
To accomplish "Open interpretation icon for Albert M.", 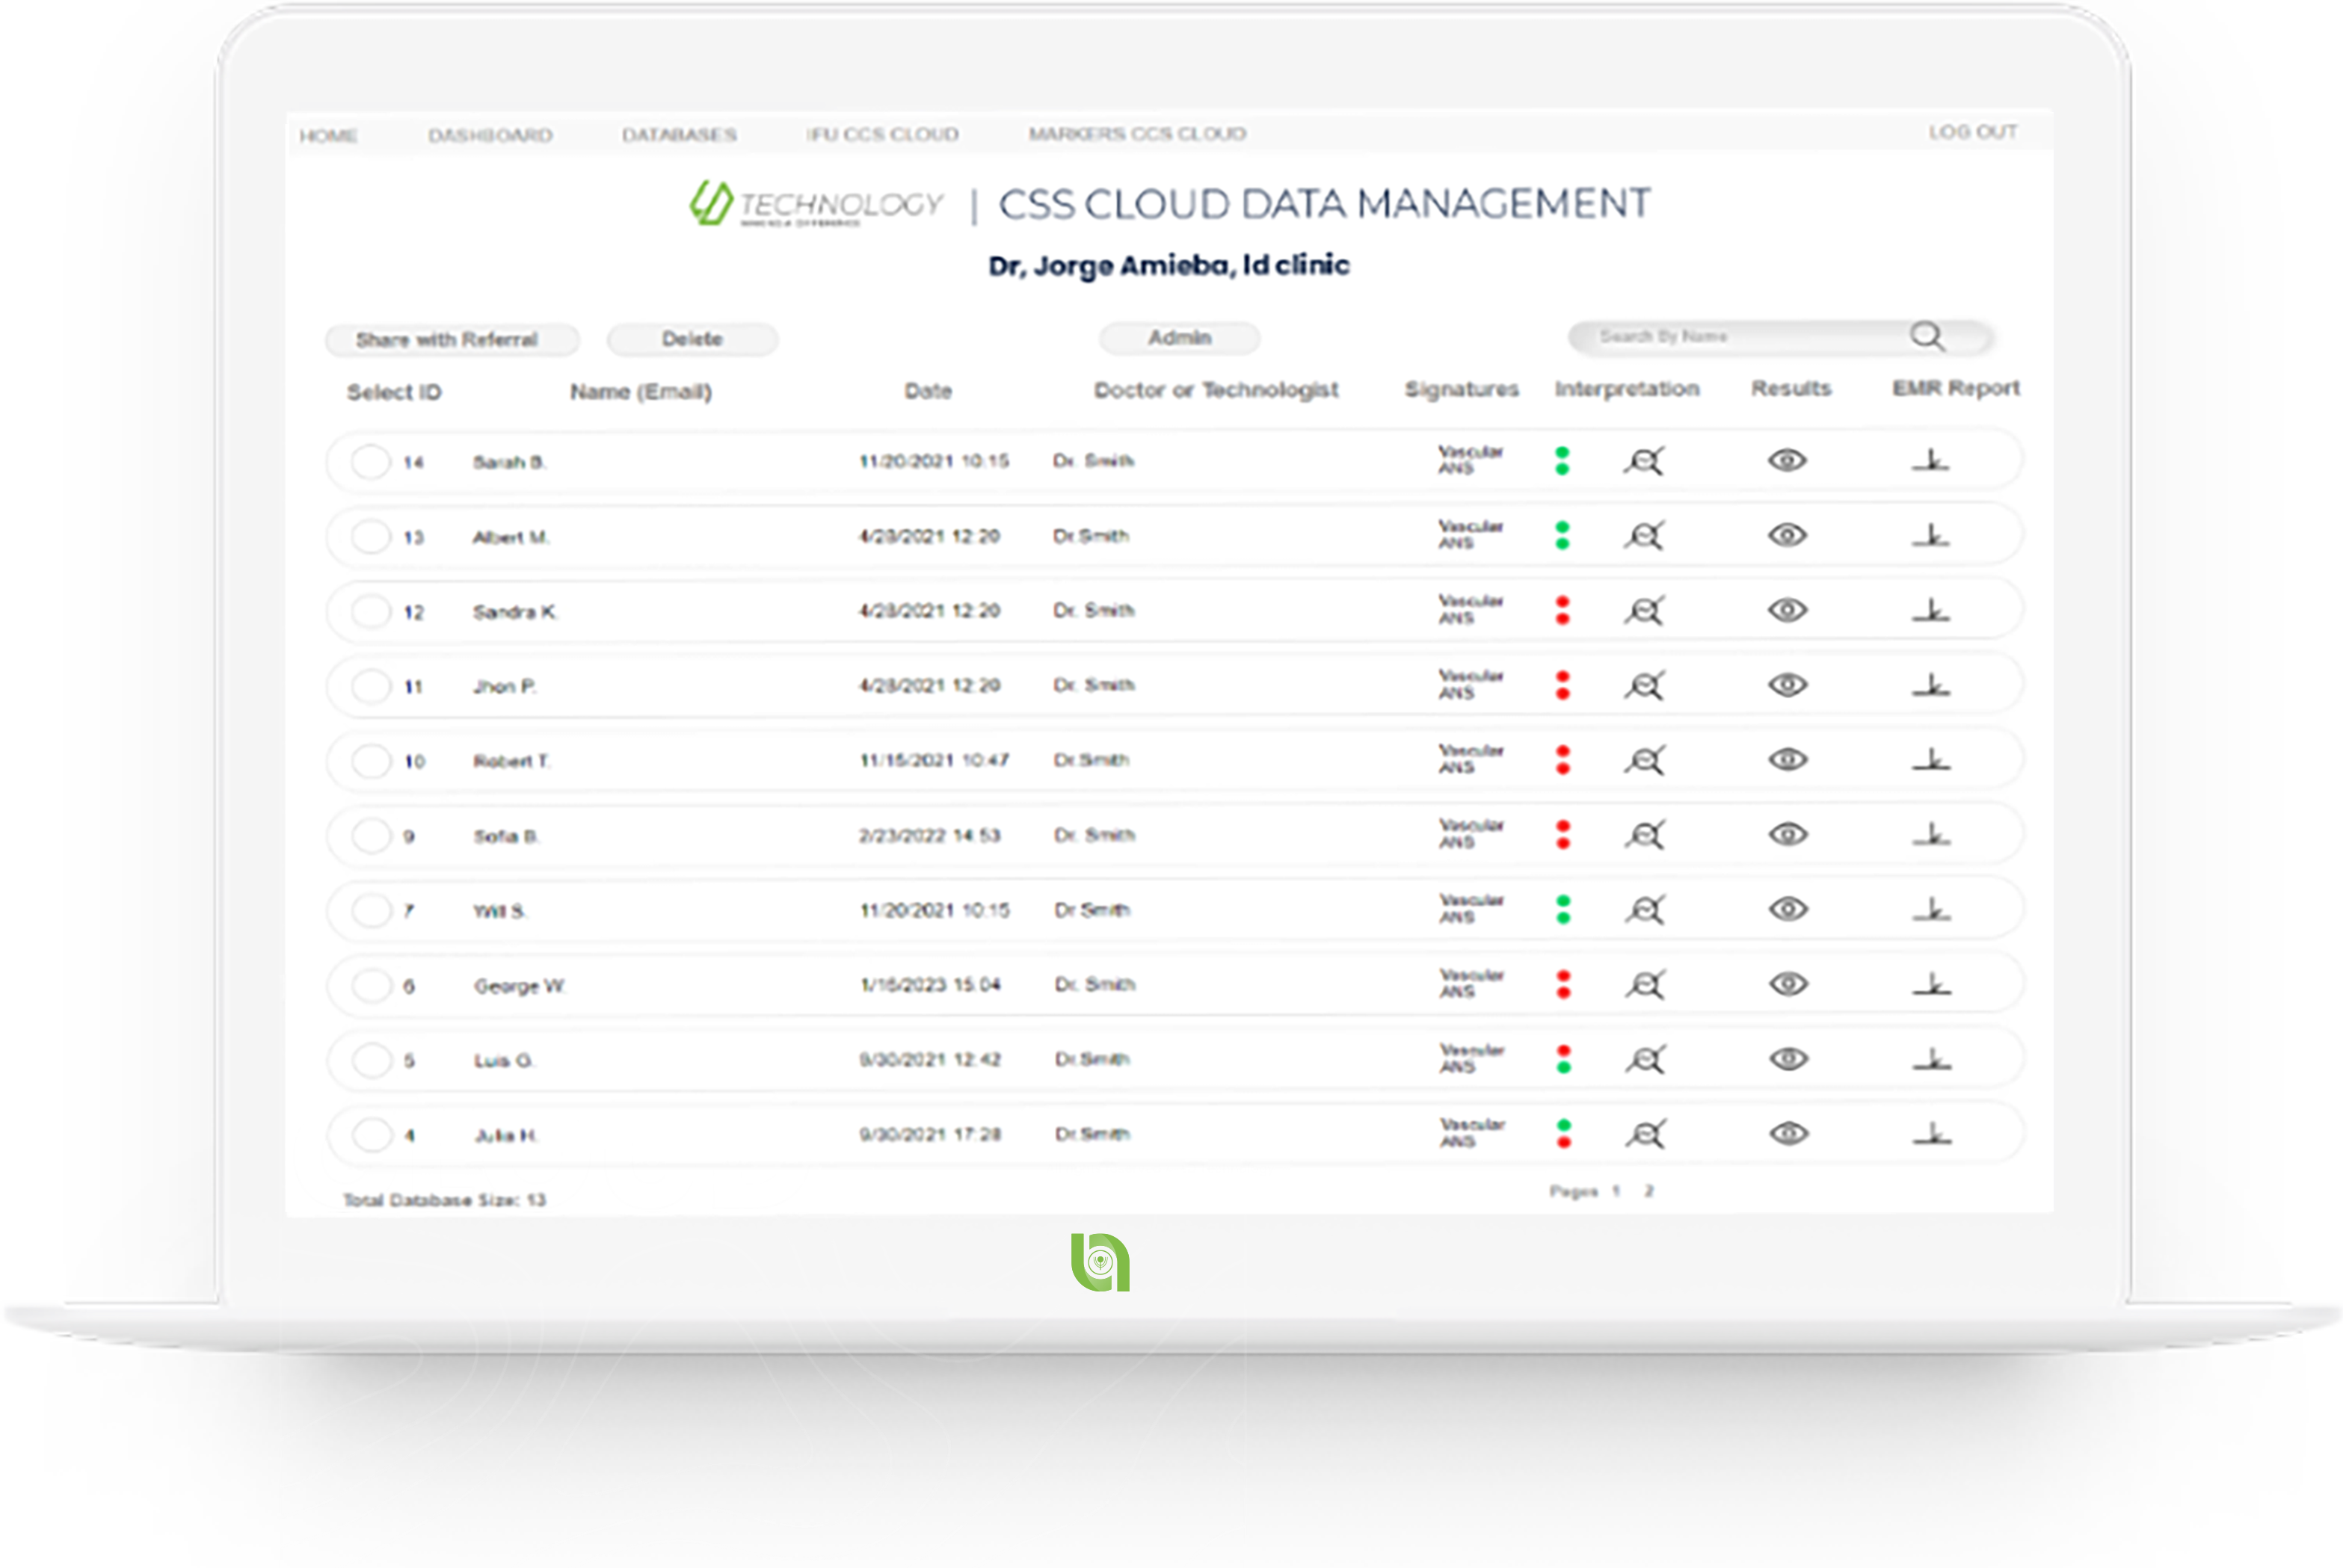I will pyautogui.click(x=1643, y=536).
